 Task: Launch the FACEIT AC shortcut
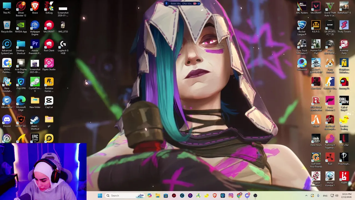[21, 121]
